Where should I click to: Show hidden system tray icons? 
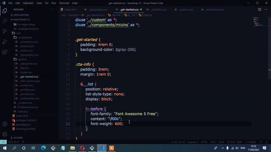coord(223,148)
